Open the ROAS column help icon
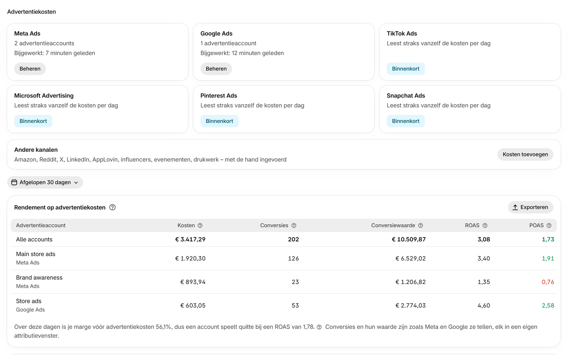The width and height of the screenshot is (569, 355). 485,225
